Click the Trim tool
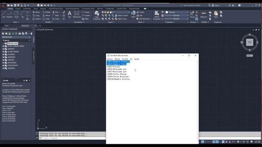This screenshot has height=147, width=262. [56, 12]
